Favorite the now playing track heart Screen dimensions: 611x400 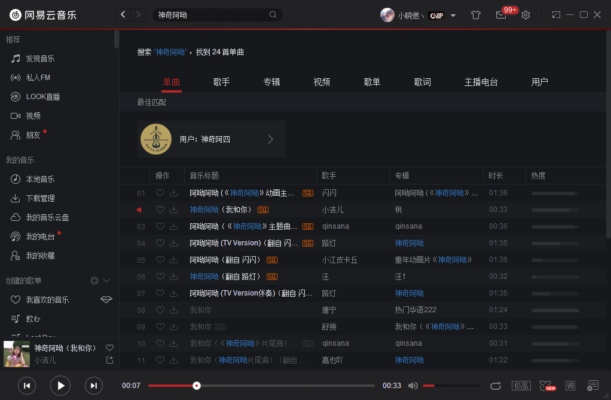(109, 348)
